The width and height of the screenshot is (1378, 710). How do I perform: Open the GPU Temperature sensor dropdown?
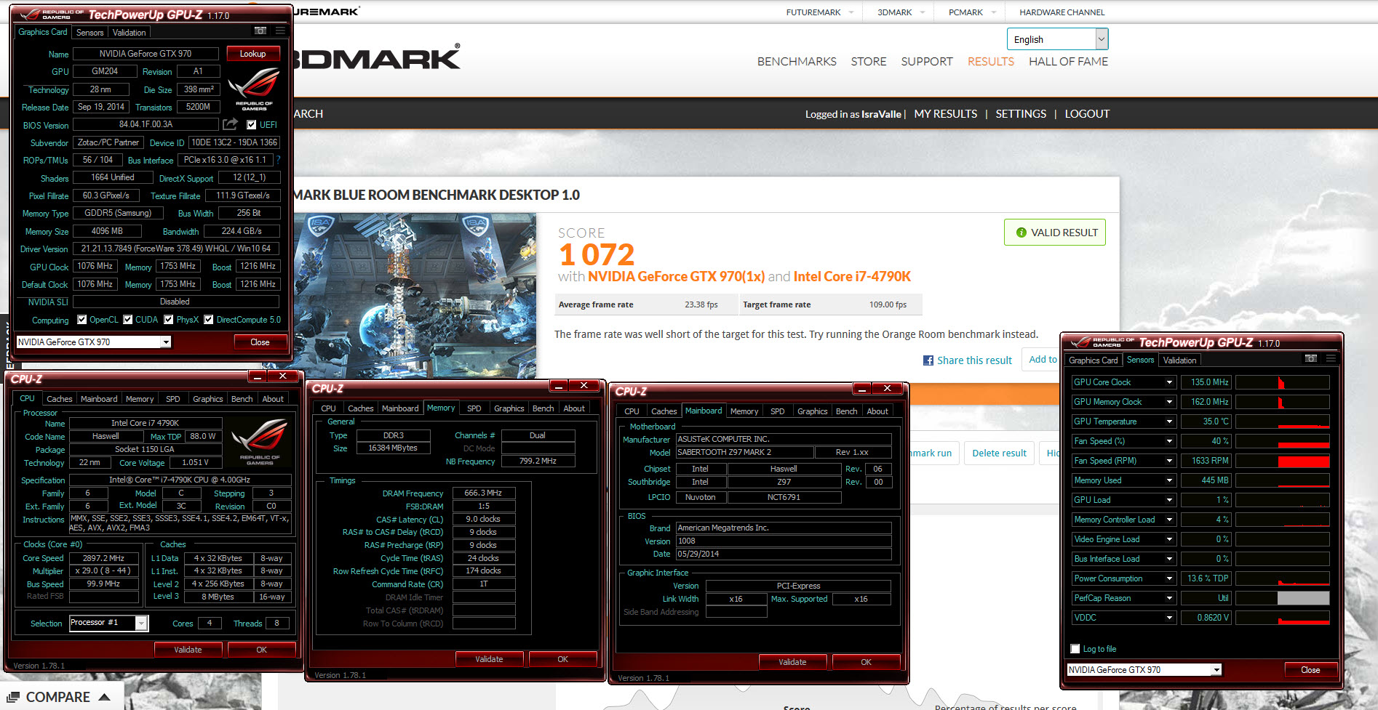pyautogui.click(x=1170, y=421)
